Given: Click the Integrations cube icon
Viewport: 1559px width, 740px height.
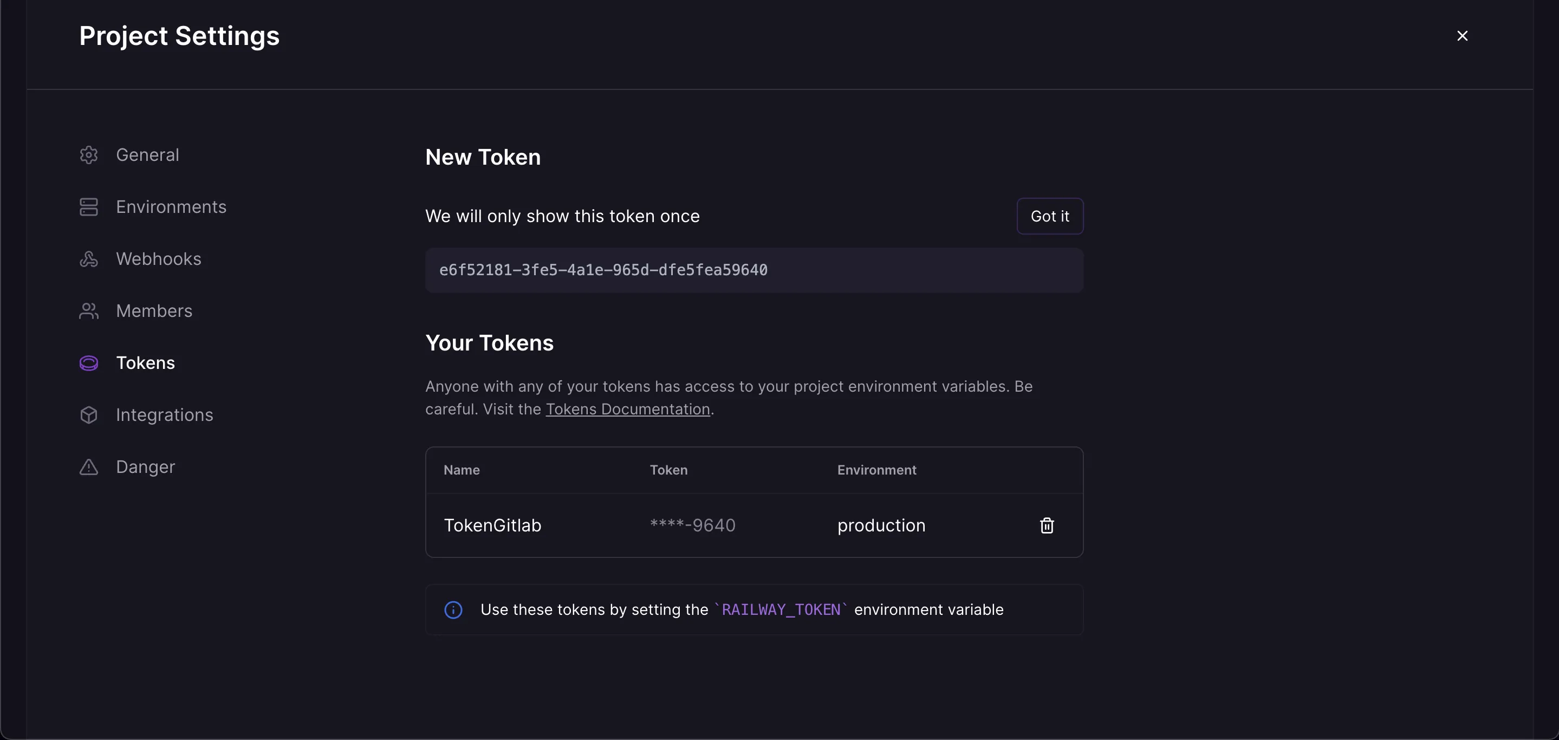Looking at the screenshot, I should 88,415.
